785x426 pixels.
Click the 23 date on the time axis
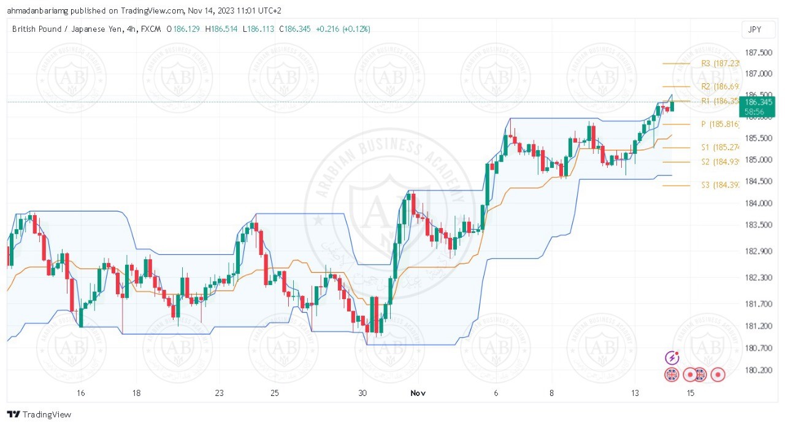click(220, 393)
